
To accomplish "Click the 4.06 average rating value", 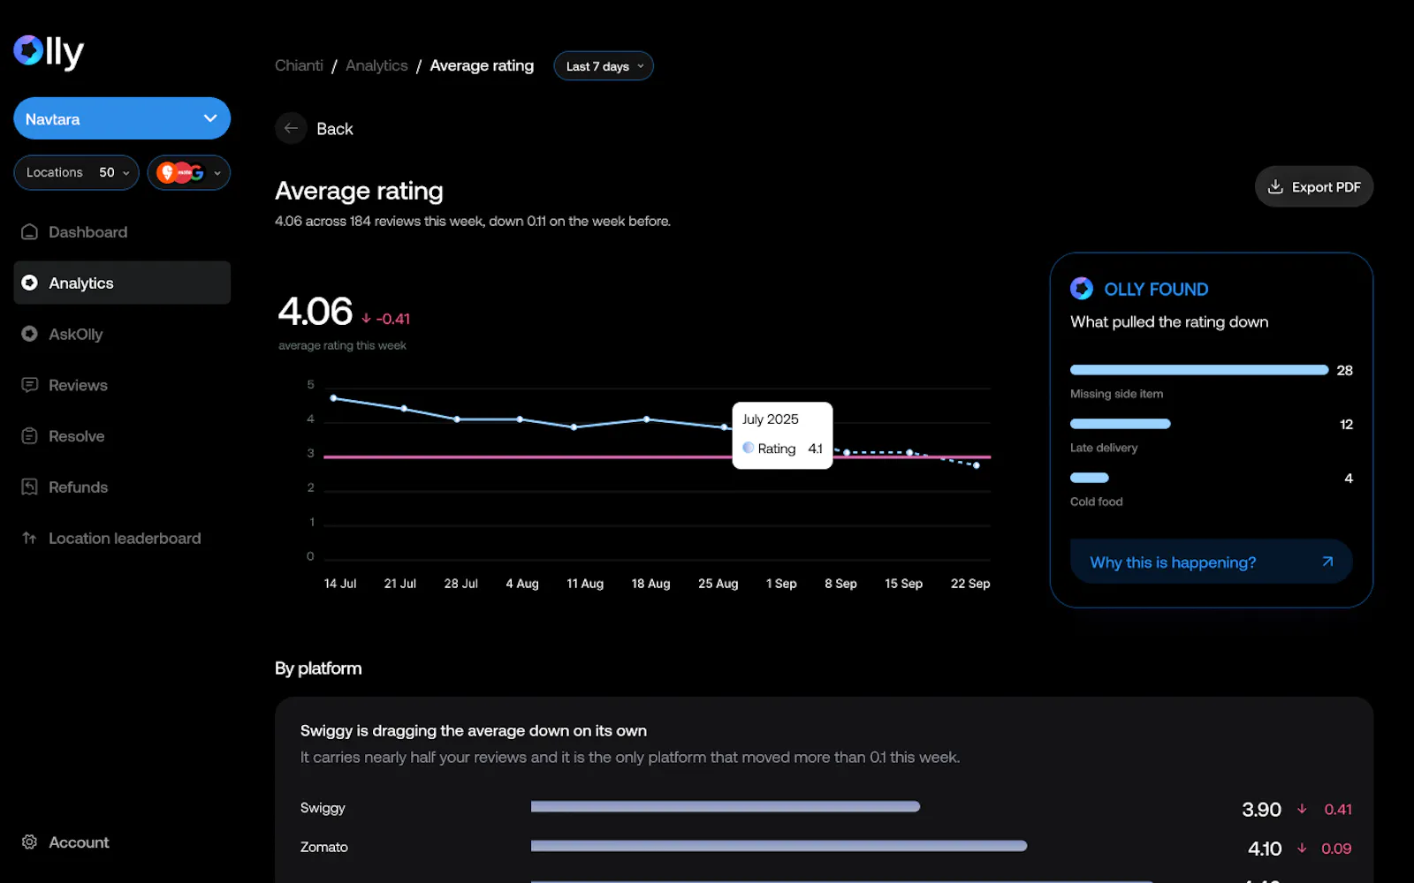I will [315, 312].
